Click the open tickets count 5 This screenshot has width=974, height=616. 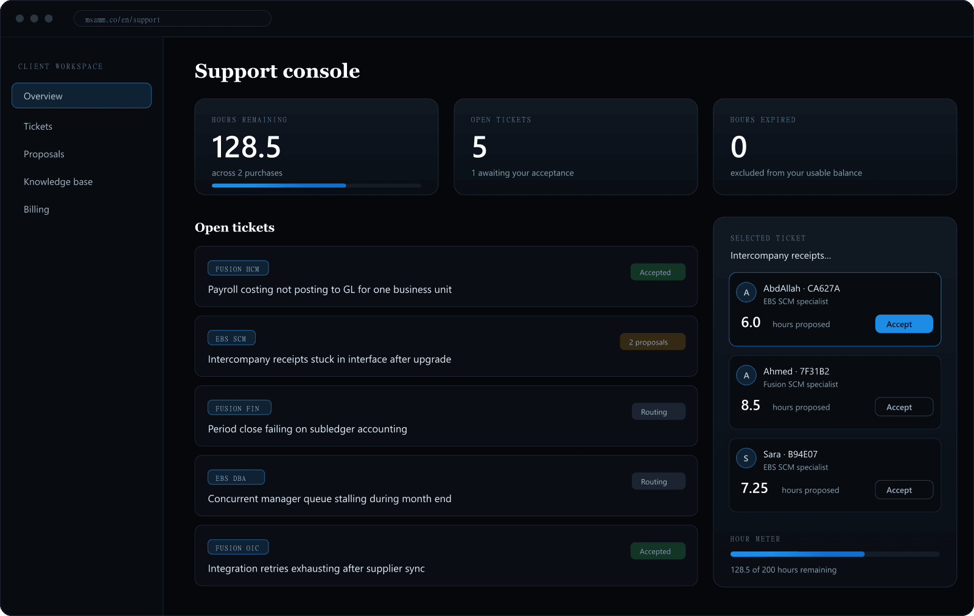coord(480,147)
